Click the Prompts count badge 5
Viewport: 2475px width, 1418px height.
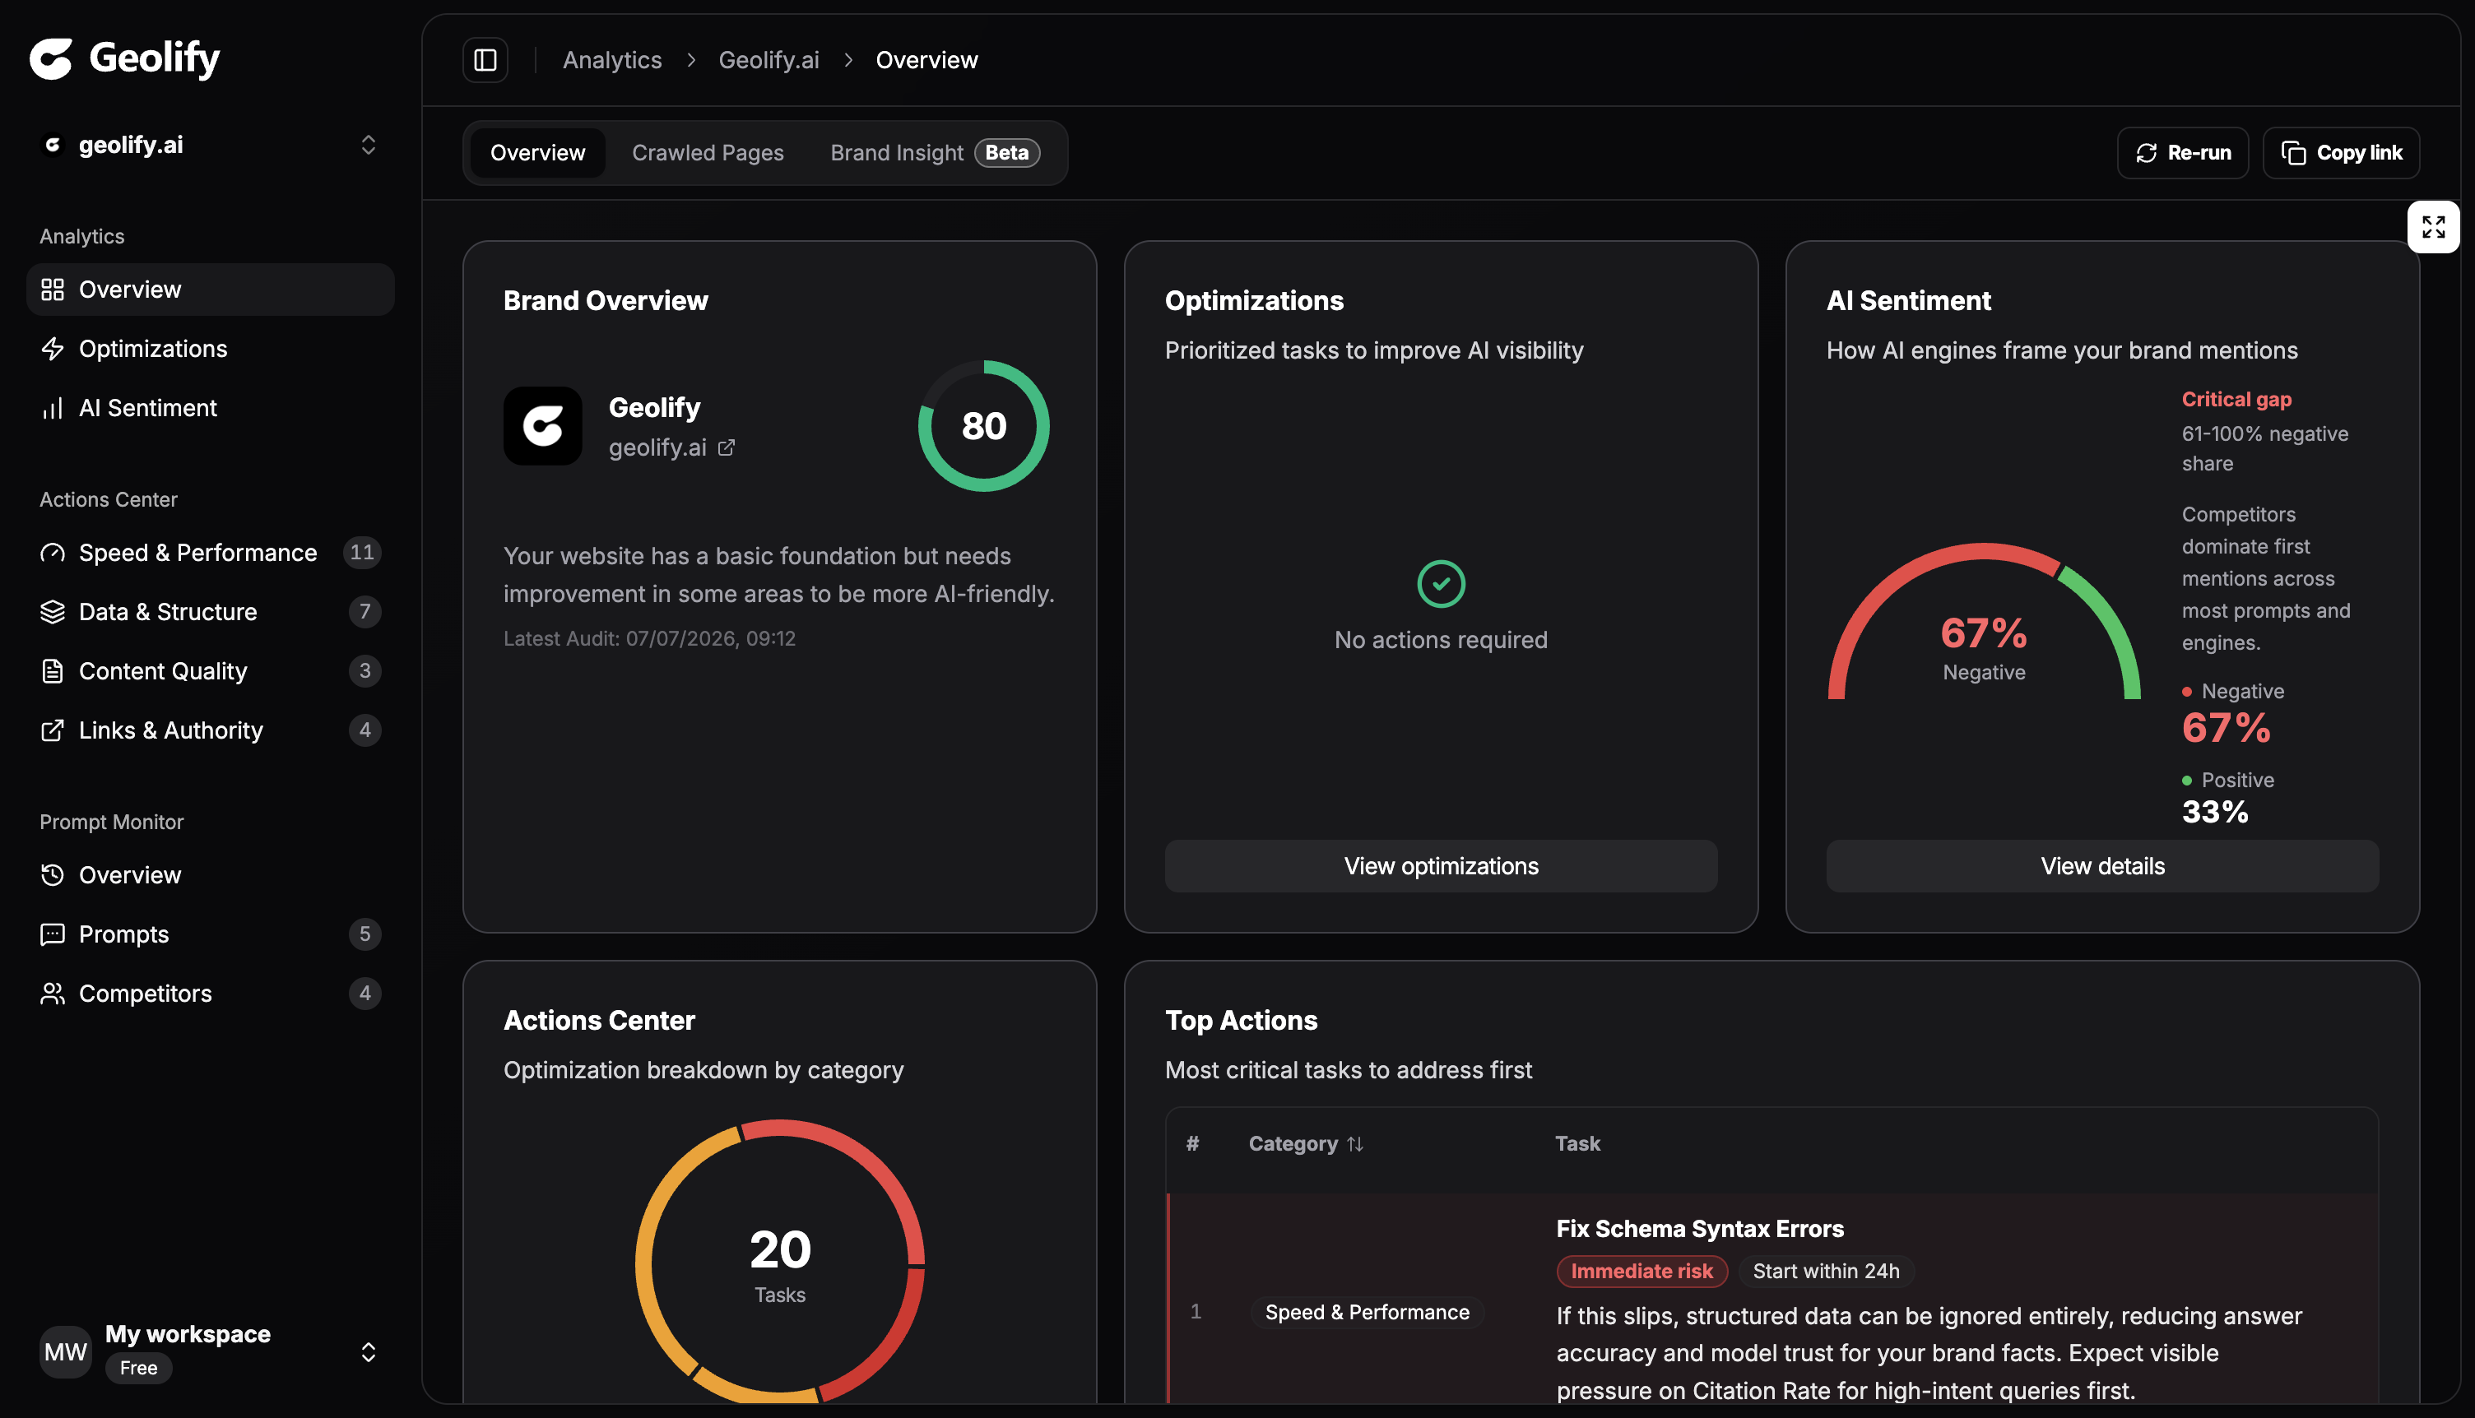[x=365, y=935]
